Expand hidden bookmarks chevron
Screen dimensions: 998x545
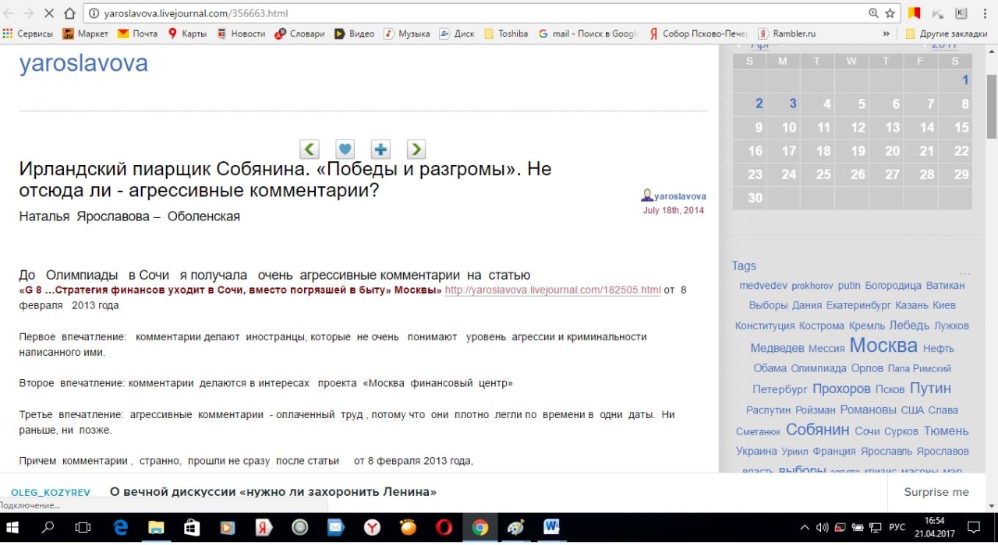pos(887,33)
